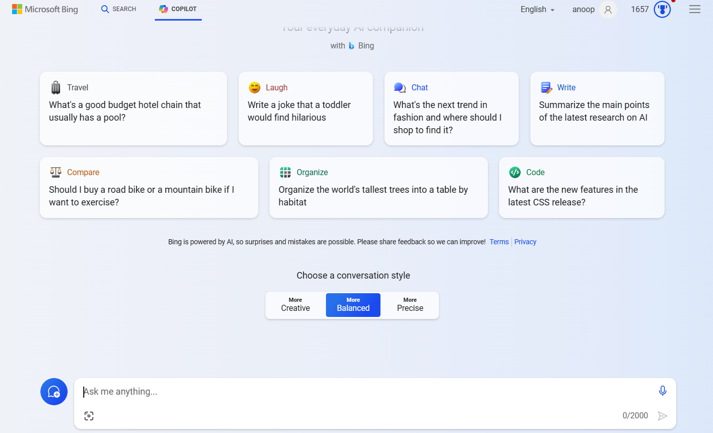Click the send arrow icon

(x=663, y=416)
